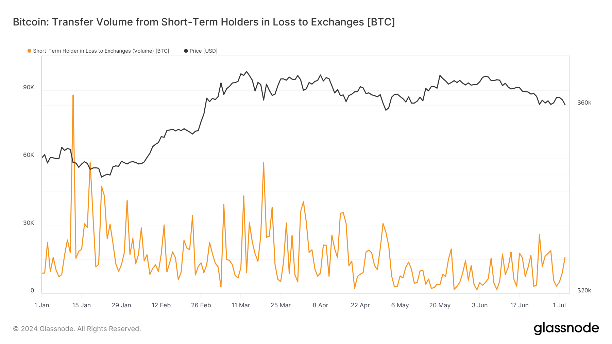The image size is (612, 344).
Task: Click the $20k price axis label
Action: [x=584, y=291]
